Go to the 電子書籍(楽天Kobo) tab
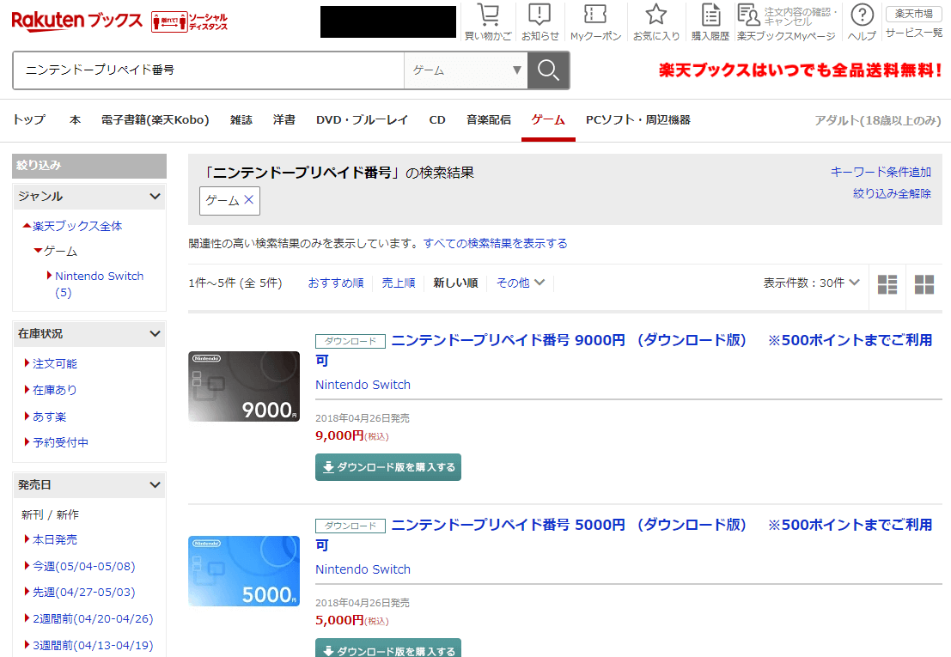The height and width of the screenshot is (657, 951). click(x=155, y=120)
